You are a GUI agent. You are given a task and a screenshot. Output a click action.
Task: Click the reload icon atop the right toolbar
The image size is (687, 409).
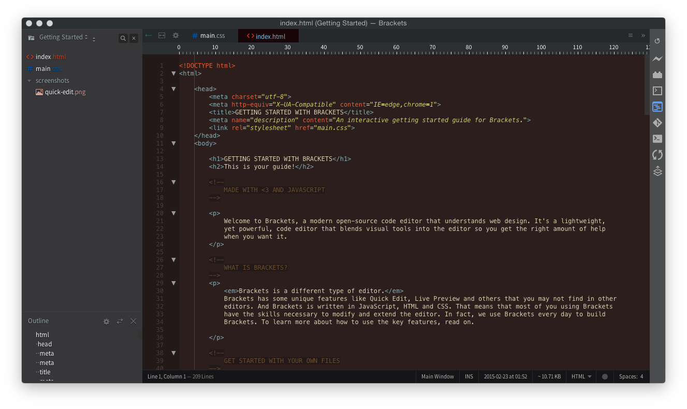657,41
